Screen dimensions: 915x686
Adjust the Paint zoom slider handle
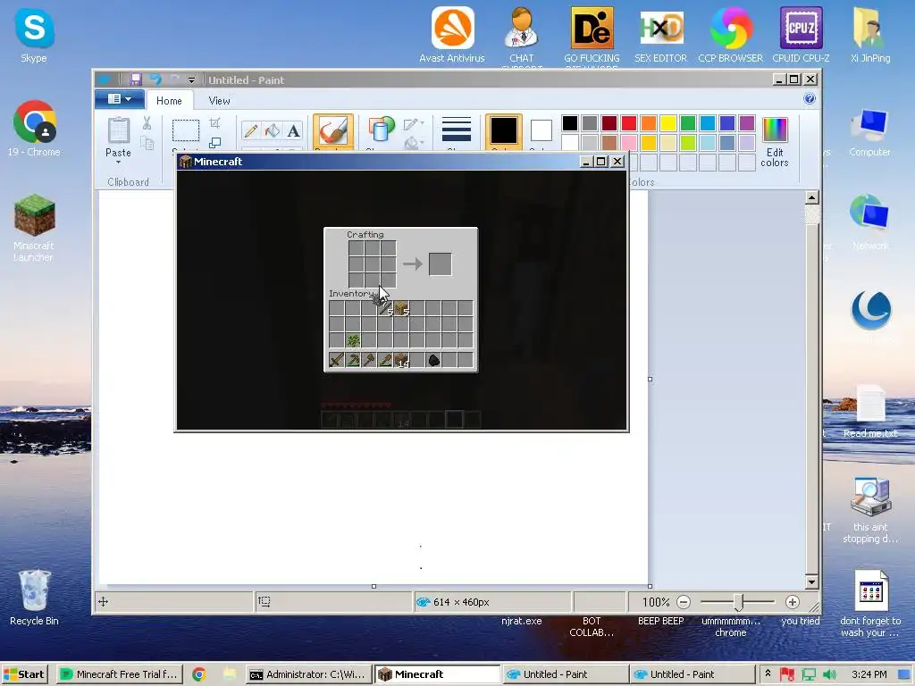click(x=739, y=601)
